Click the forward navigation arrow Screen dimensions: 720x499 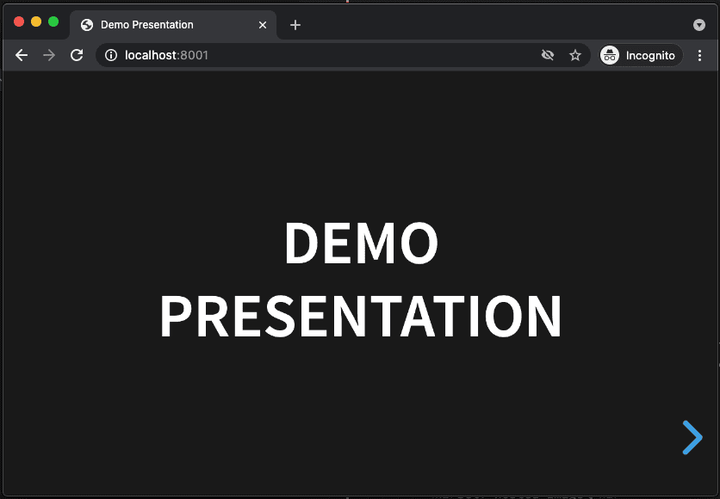point(49,56)
